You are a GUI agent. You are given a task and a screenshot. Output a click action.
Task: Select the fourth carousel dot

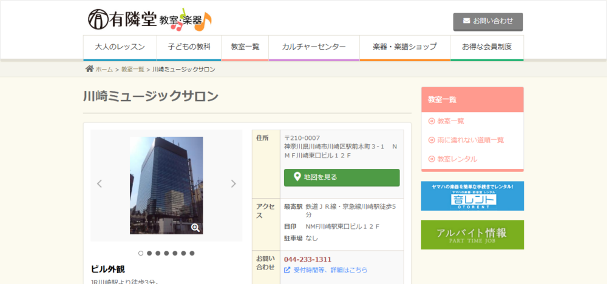(x=166, y=253)
